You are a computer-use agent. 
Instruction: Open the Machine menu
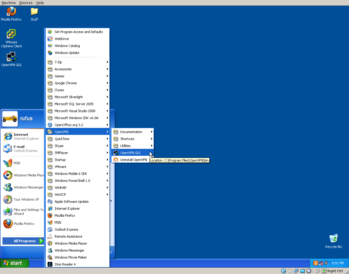point(9,3)
